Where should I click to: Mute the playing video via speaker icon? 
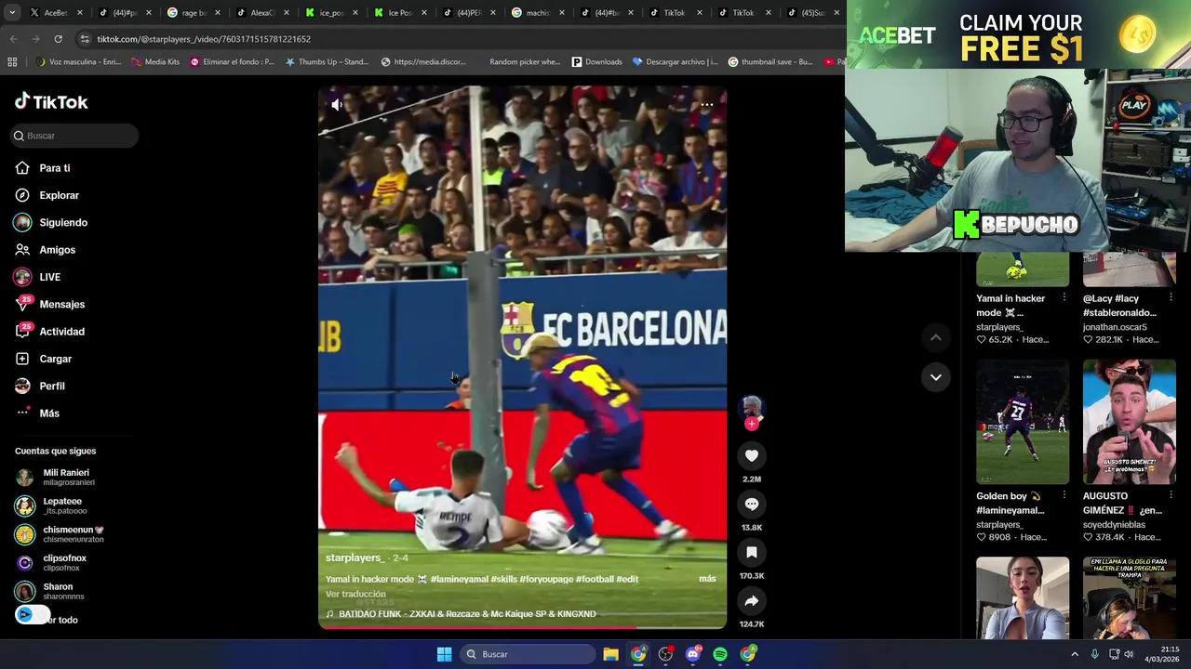[337, 105]
